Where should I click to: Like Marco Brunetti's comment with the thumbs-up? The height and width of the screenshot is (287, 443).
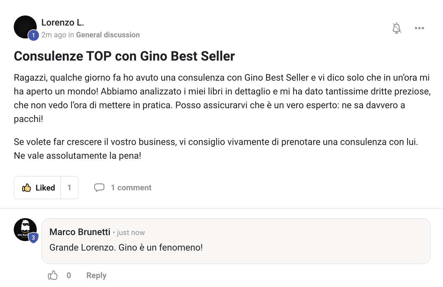click(53, 276)
